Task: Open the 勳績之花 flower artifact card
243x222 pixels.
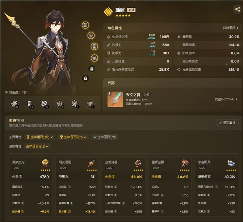Action: coord(31,187)
